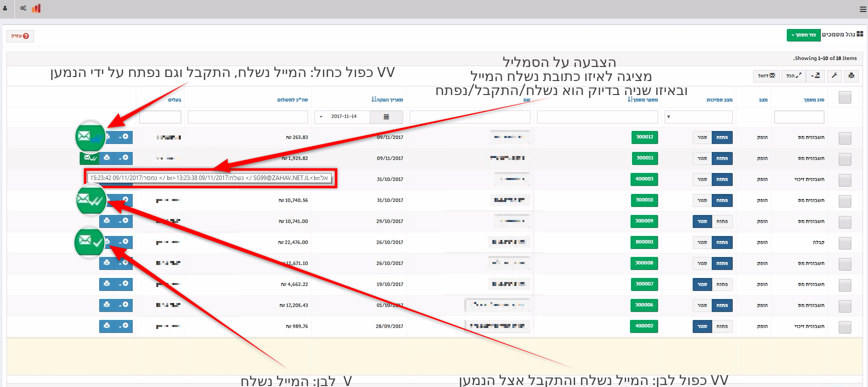Focus the בעלים owner filter input field
The width and height of the screenshot is (868, 387).
coord(160,117)
